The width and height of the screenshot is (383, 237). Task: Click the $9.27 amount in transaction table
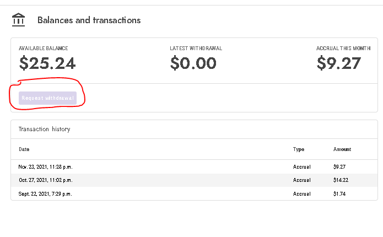coord(339,167)
